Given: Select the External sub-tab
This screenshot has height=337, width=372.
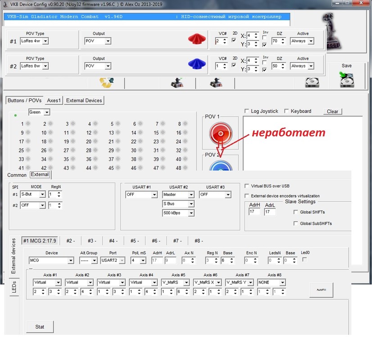Looking at the screenshot, I should (x=40, y=175).
